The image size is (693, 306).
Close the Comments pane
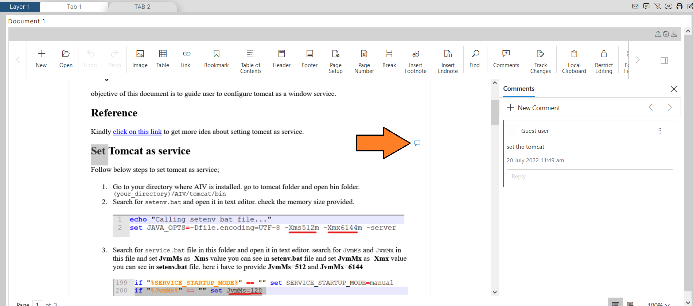(x=674, y=89)
